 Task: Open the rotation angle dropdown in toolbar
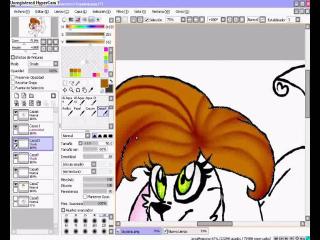tap(223, 19)
